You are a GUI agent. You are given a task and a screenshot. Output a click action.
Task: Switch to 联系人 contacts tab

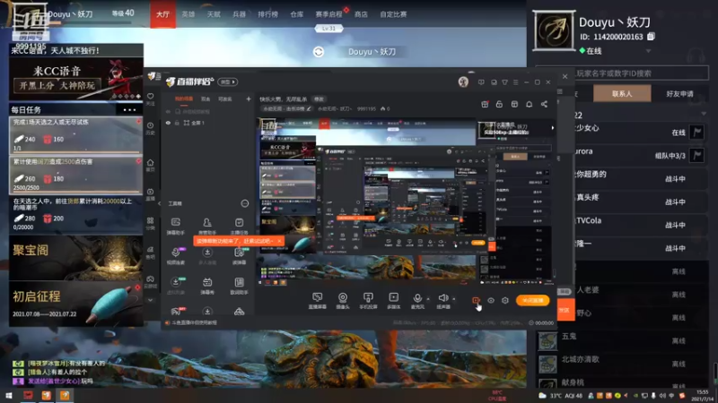pyautogui.click(x=622, y=94)
